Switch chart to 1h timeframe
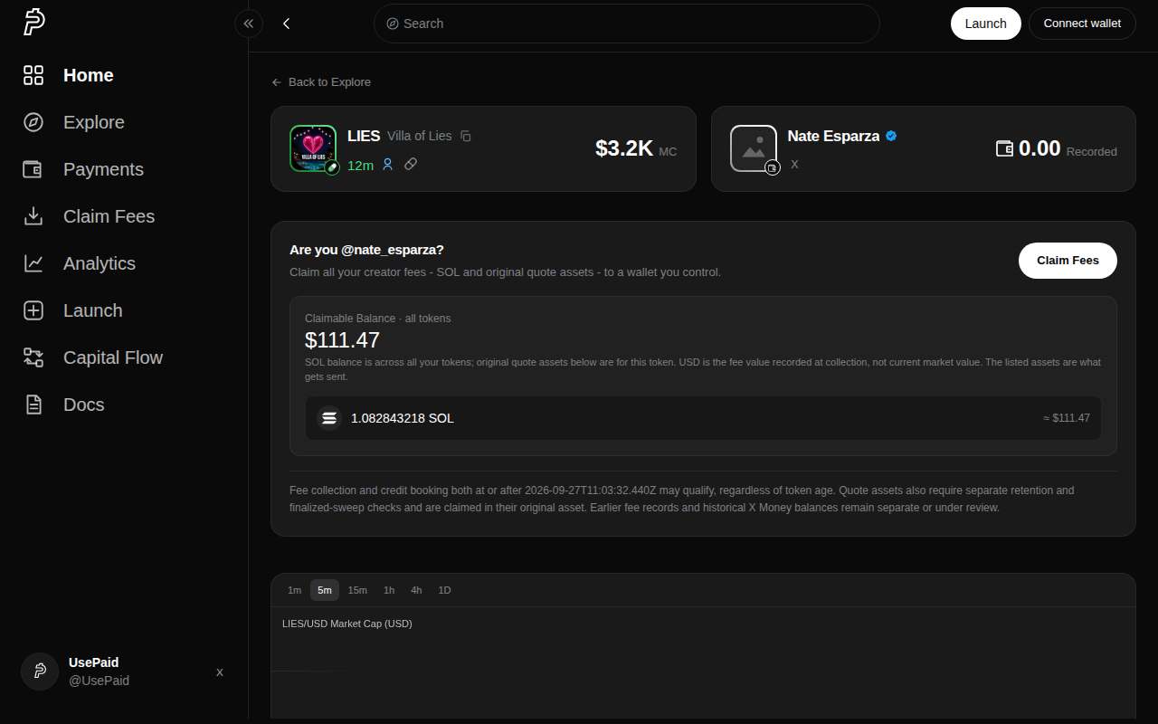Screen dimensions: 1158x724 pos(389,590)
